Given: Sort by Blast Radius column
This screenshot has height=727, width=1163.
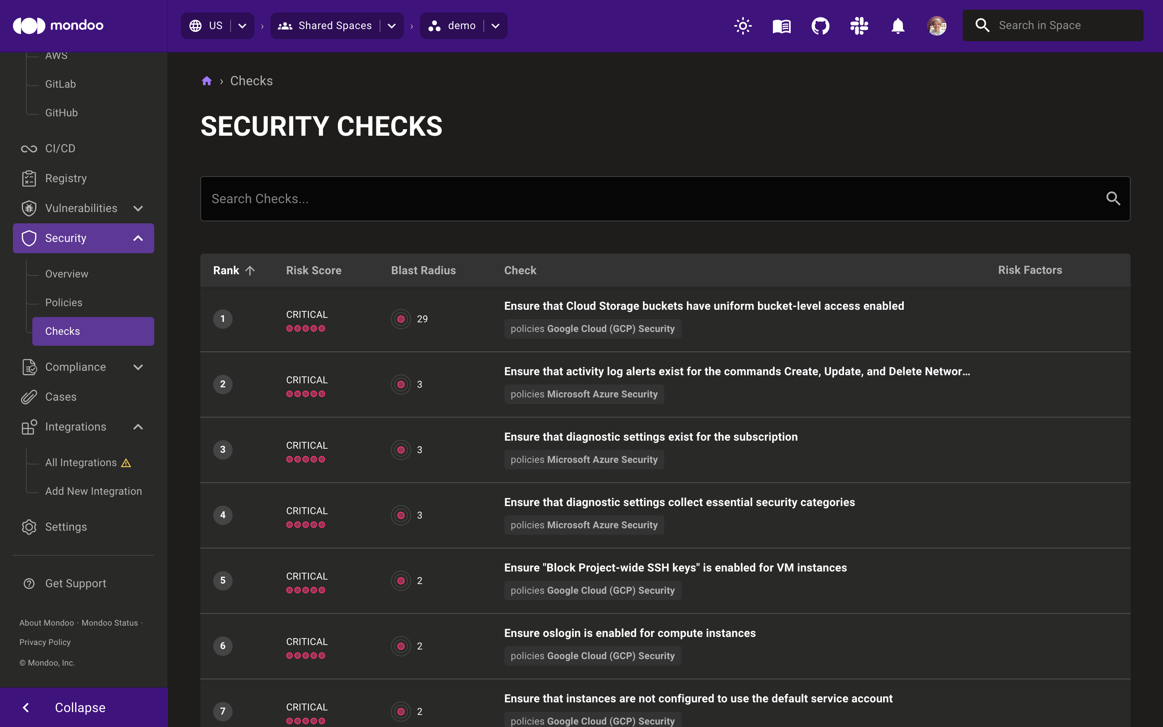Looking at the screenshot, I should [423, 270].
